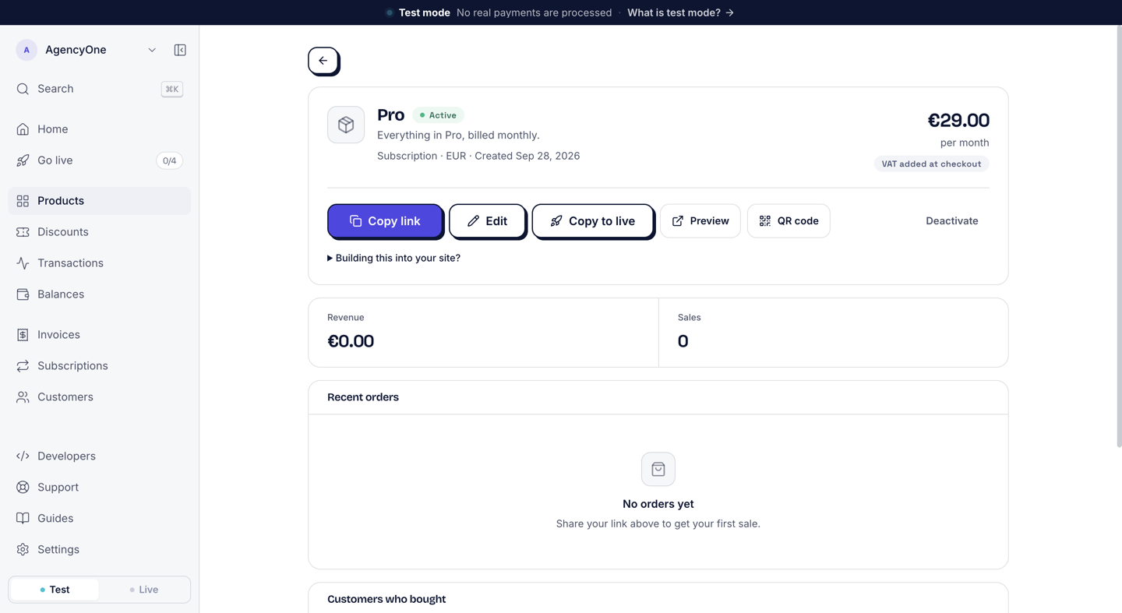Show the QR code button

pos(789,221)
